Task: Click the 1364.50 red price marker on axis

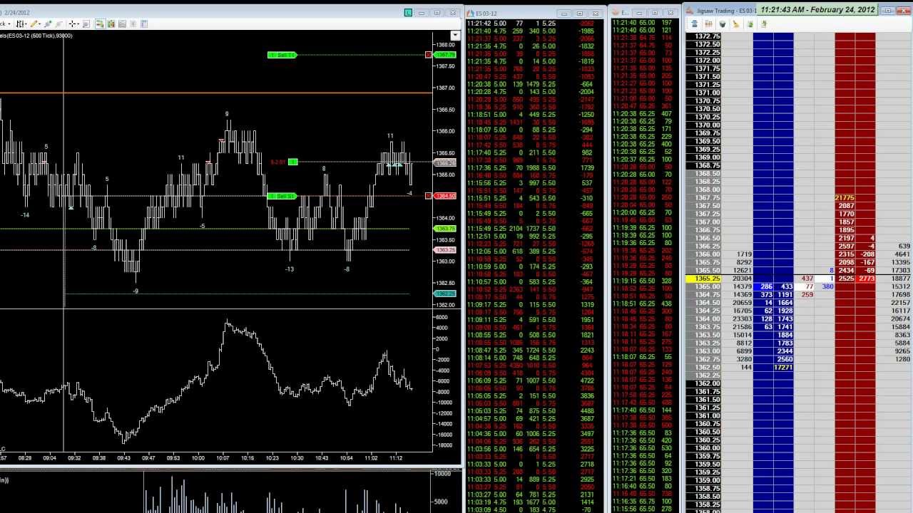Action: 445,196
